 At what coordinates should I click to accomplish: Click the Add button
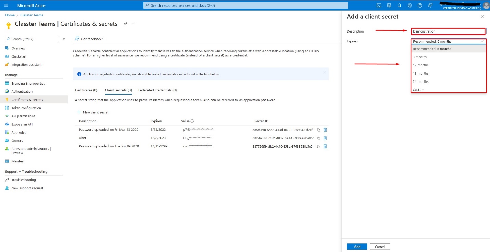357,247
